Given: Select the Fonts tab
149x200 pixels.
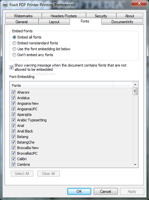Looking at the screenshot, I should pos(85,21).
